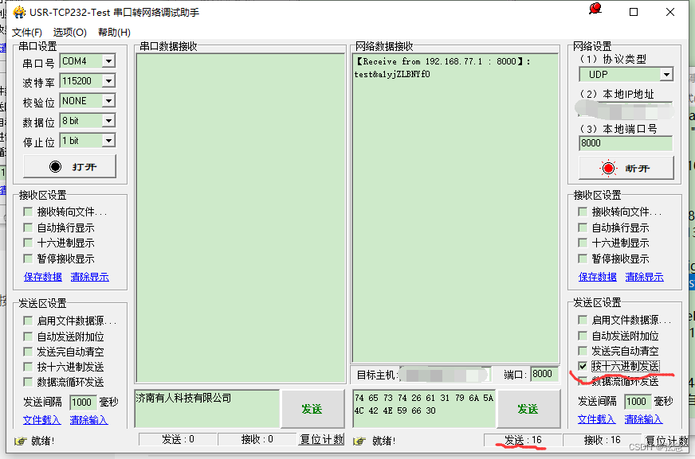Click the 断开 network button
Viewport: 695px width, 459px height.
(x=626, y=168)
